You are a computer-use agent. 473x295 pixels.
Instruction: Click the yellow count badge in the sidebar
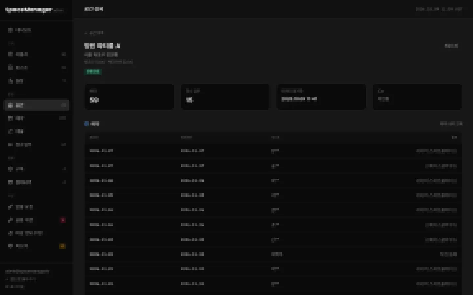click(62, 246)
